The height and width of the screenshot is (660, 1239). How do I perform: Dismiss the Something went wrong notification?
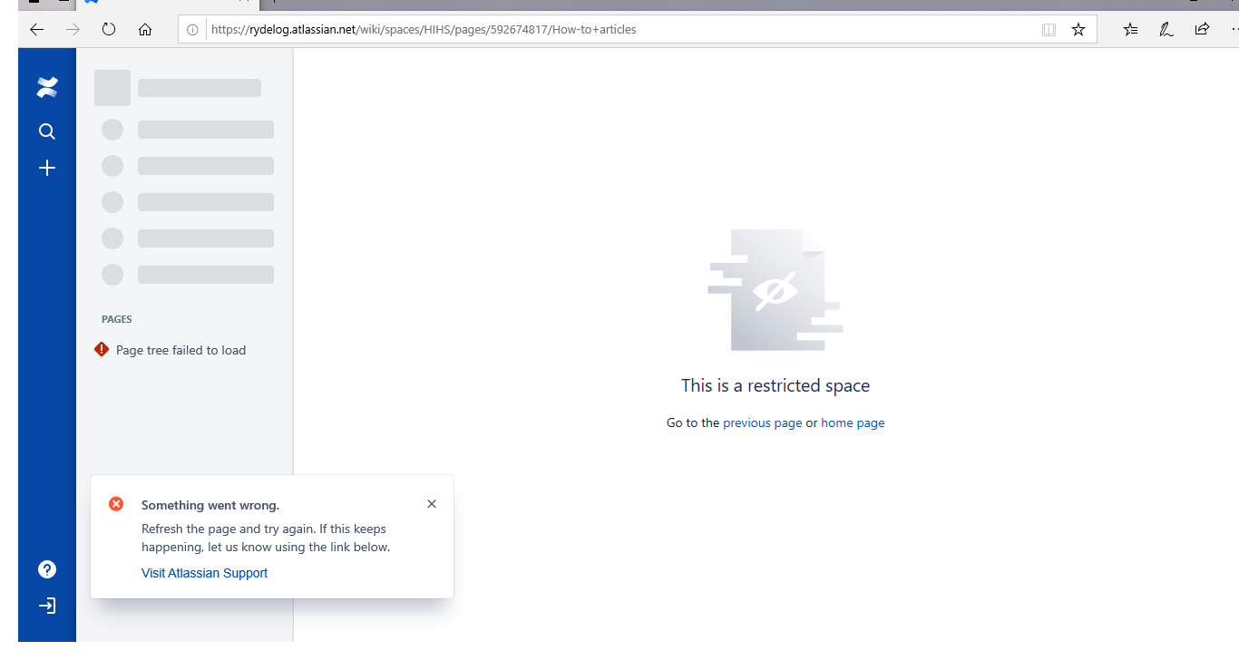point(432,504)
